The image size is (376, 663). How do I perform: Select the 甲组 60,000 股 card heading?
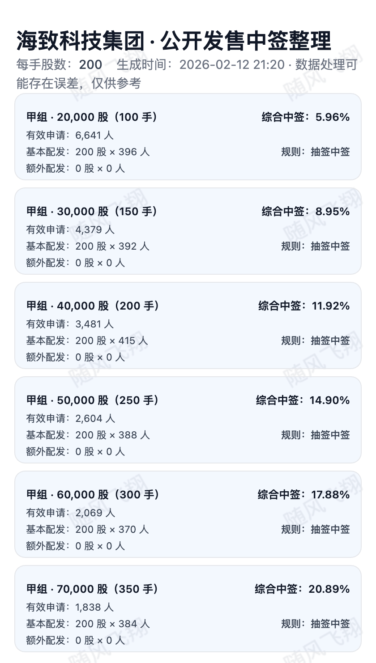pos(93,495)
